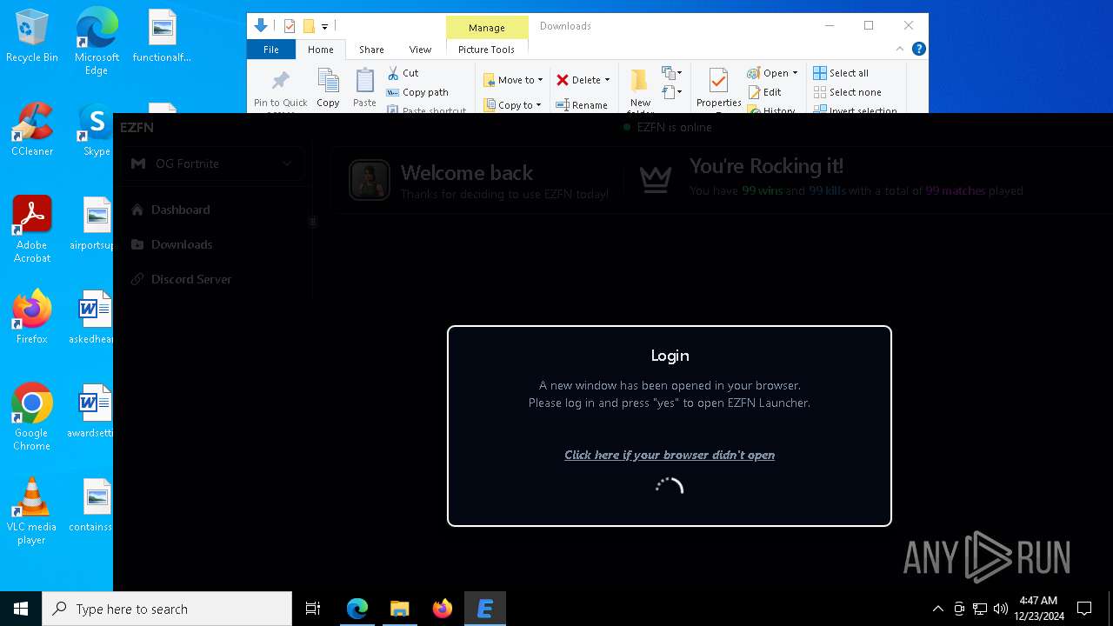Viewport: 1113px width, 626px height.
Task: Switch to the View ribbon tab
Action: pyautogui.click(x=420, y=50)
